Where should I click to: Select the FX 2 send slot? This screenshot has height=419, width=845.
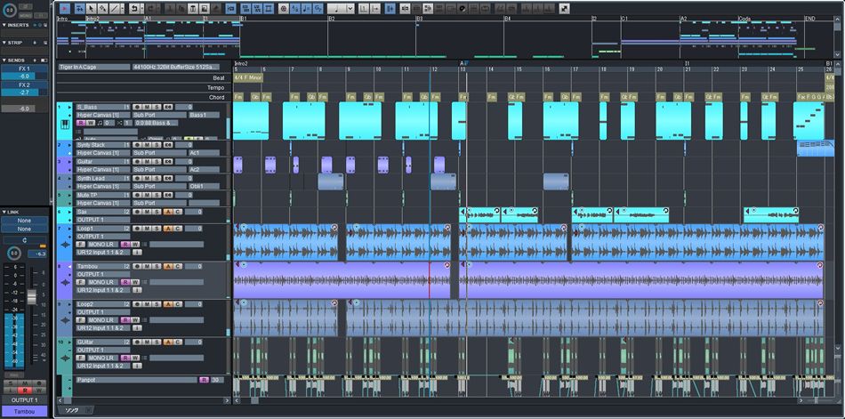24,85
